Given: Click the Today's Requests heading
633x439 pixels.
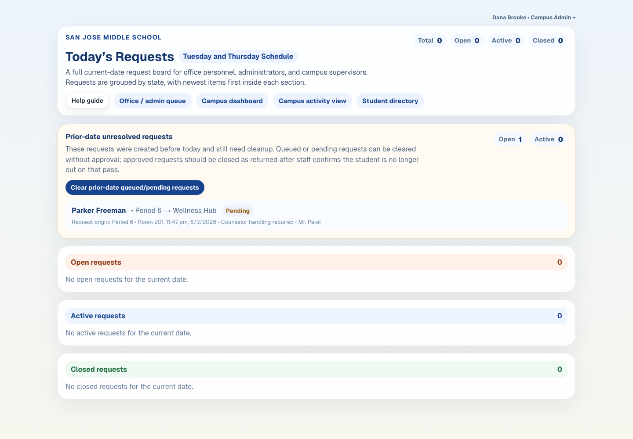Looking at the screenshot, I should [x=120, y=57].
